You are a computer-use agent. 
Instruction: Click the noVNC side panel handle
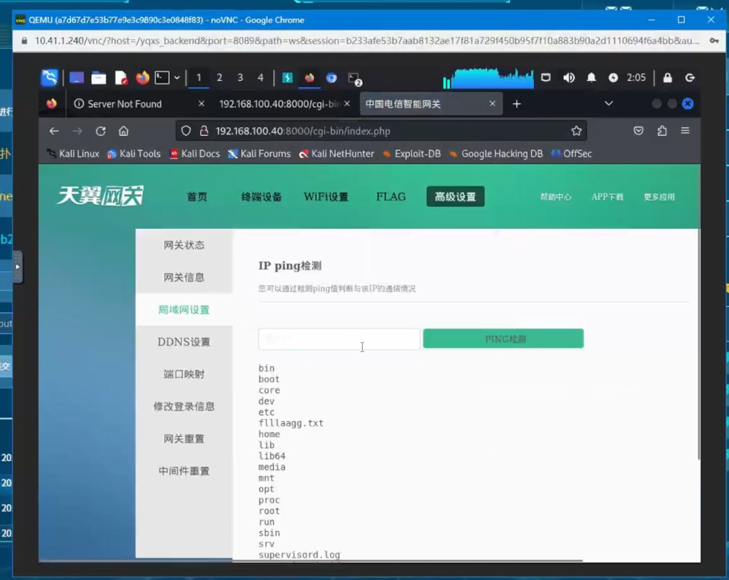pyautogui.click(x=17, y=267)
